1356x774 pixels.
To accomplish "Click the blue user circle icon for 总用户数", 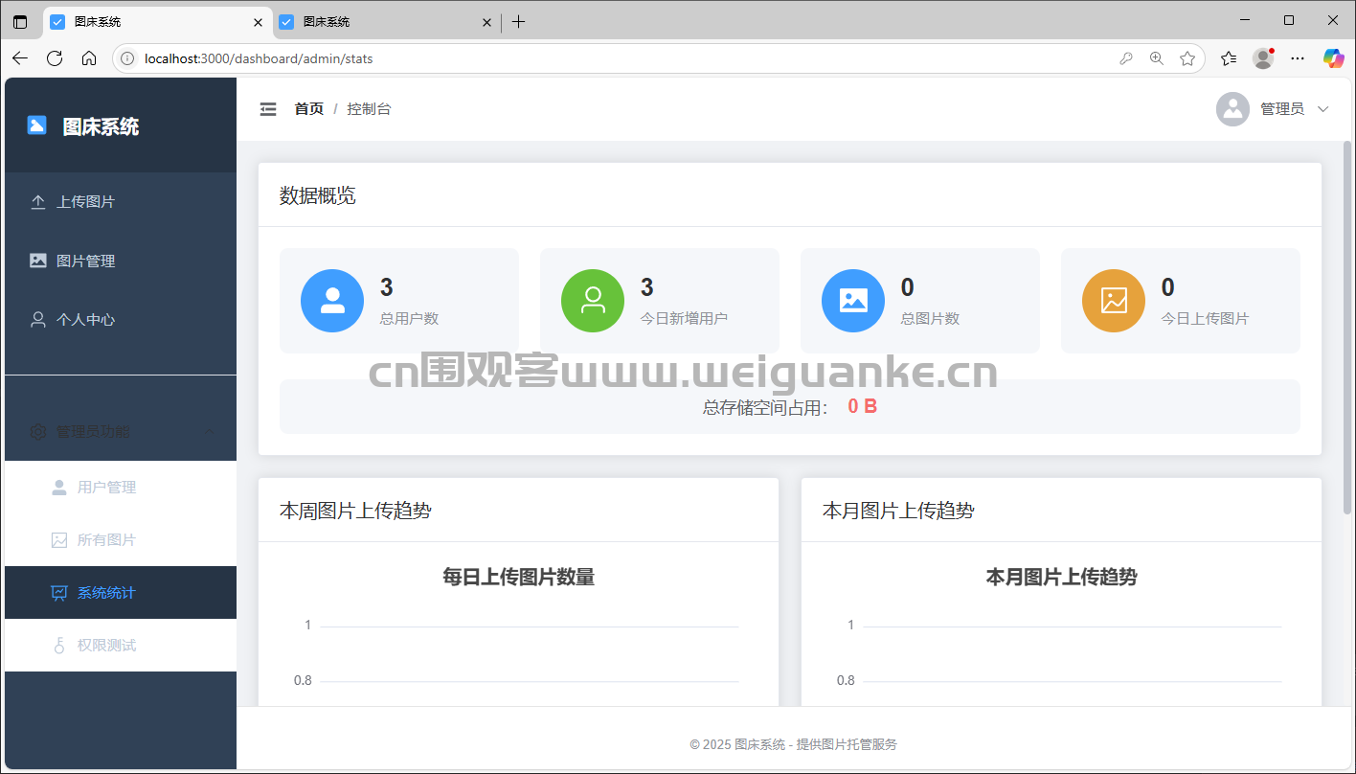I will tap(332, 301).
